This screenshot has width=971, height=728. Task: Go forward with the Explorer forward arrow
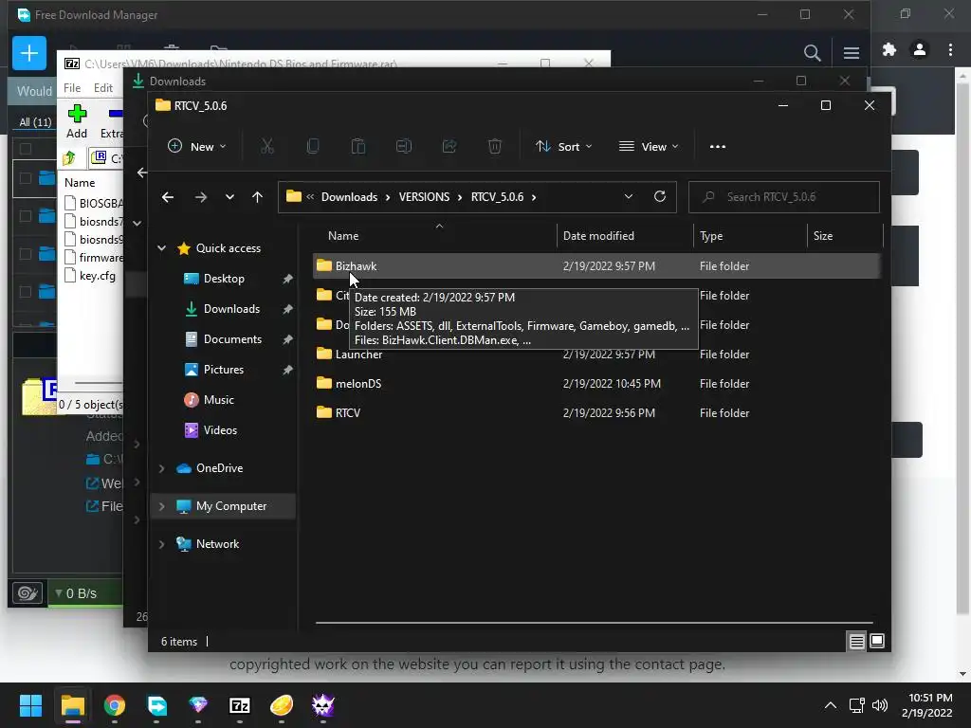point(201,197)
